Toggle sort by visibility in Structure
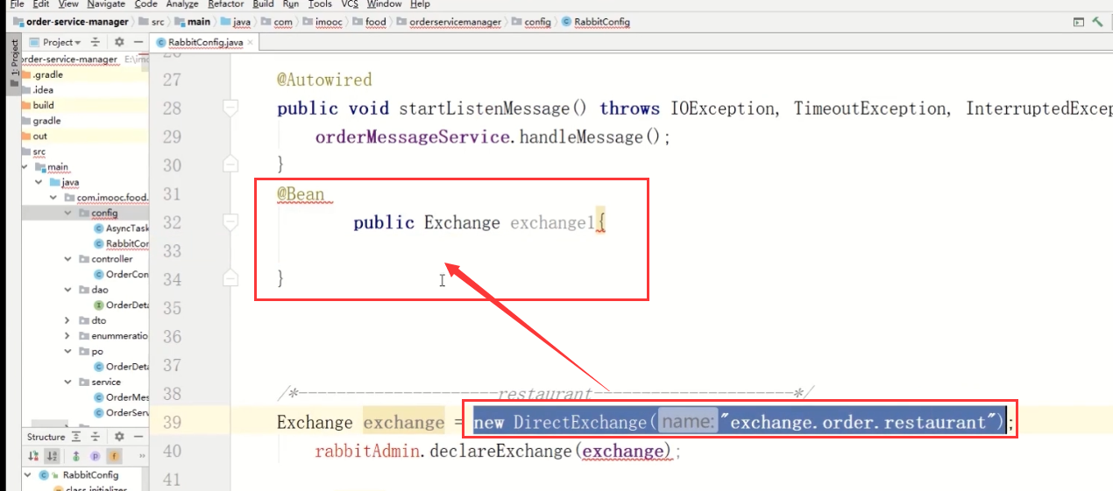This screenshot has height=491, width=1113. (x=33, y=456)
